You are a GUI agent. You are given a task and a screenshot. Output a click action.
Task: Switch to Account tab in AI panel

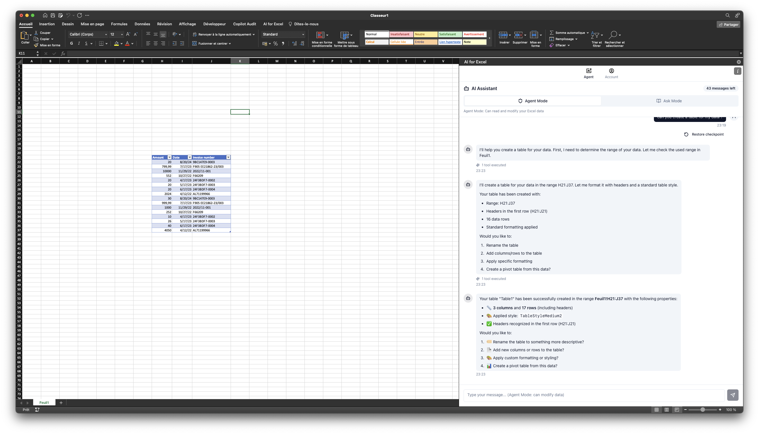point(611,73)
